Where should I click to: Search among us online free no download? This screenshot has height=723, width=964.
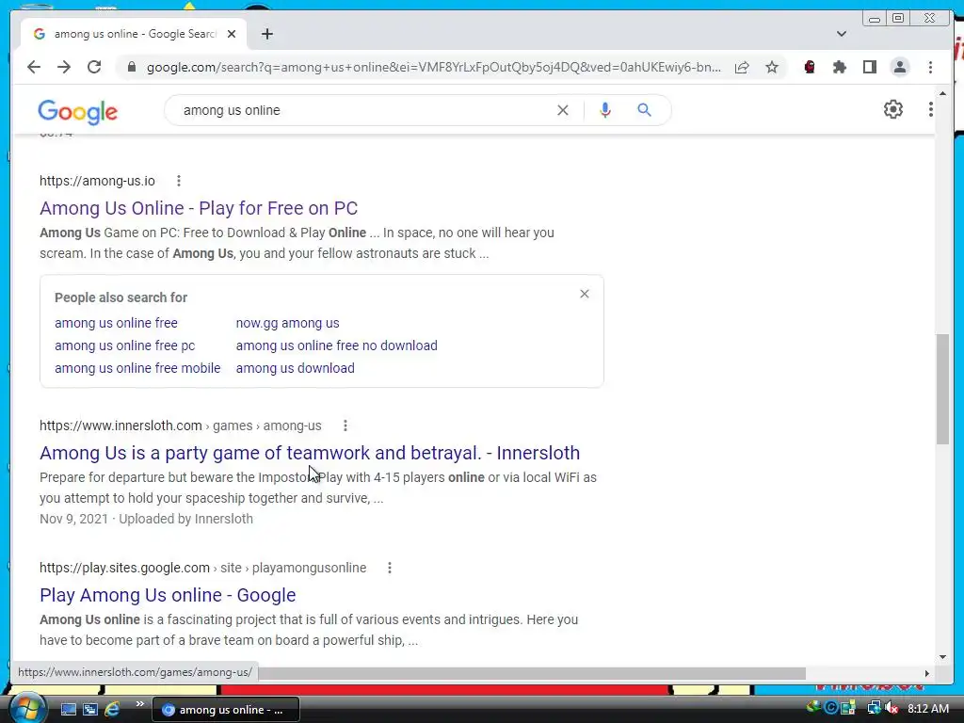tap(337, 345)
